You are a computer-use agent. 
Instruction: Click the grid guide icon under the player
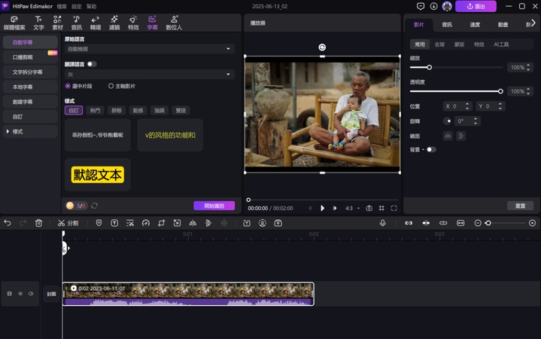click(x=381, y=208)
